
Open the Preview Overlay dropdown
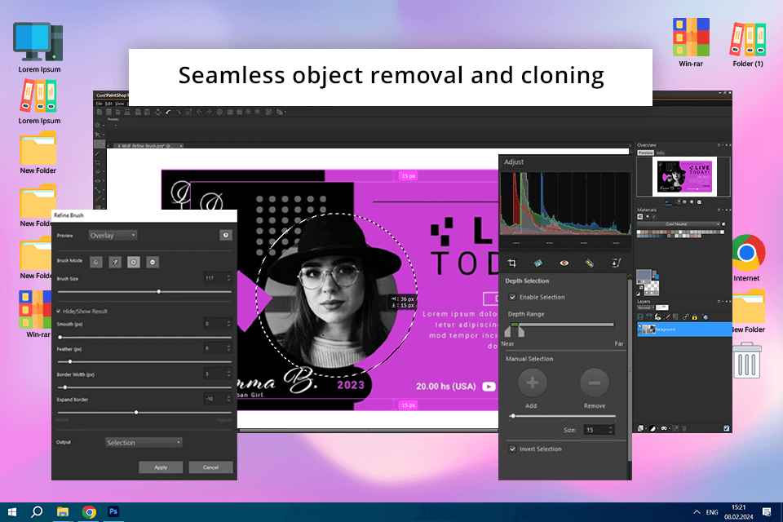click(113, 235)
